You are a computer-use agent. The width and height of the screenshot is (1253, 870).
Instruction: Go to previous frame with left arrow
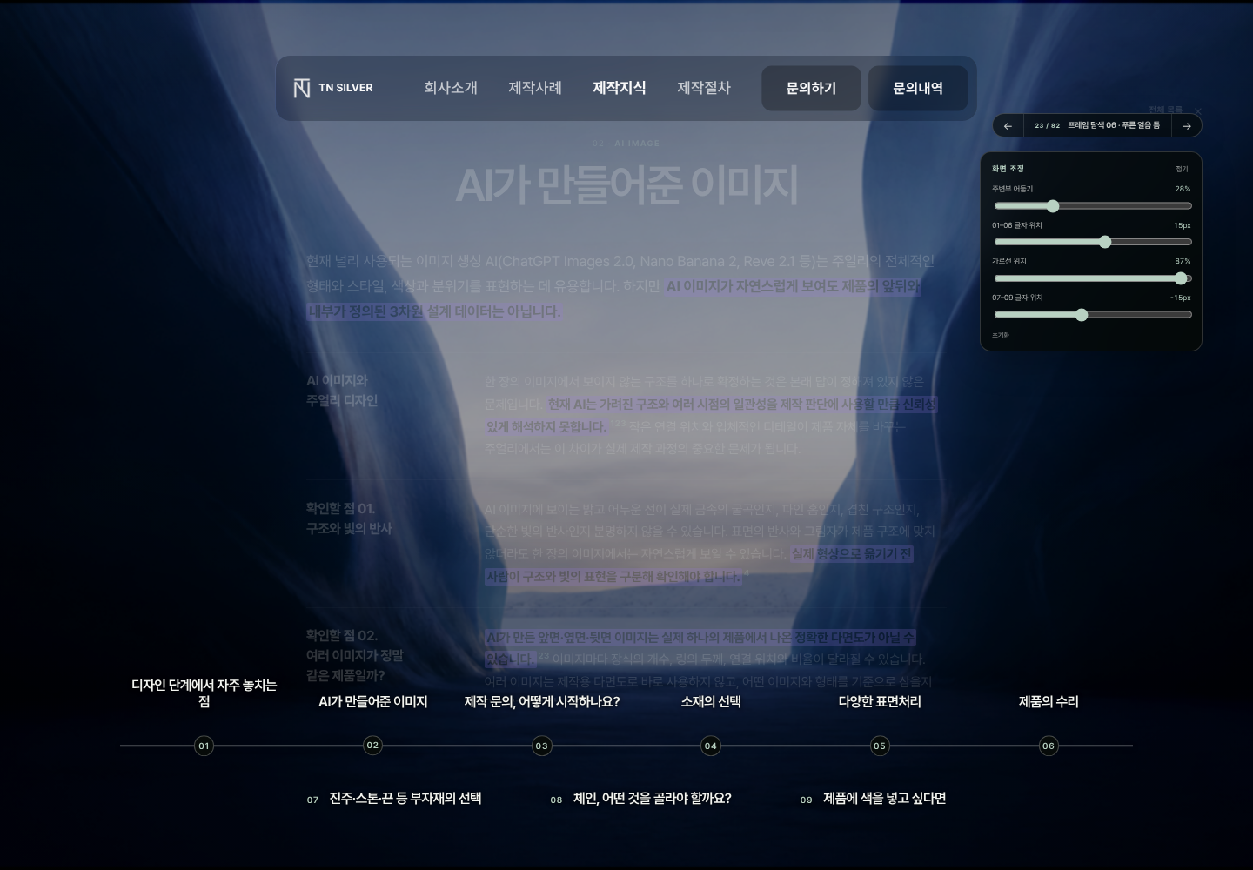click(x=1008, y=126)
